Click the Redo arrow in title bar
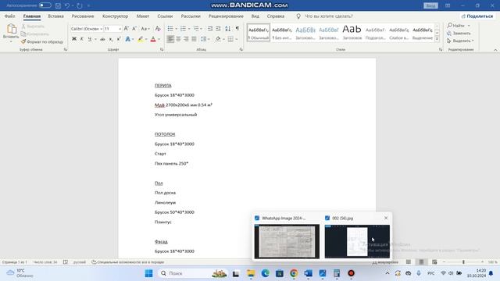The image size is (500, 281). point(80,5)
